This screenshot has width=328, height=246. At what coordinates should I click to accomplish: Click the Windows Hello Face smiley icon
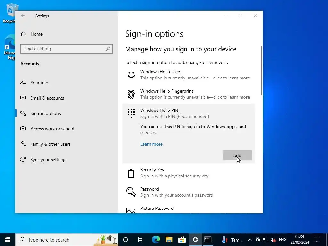(131, 75)
